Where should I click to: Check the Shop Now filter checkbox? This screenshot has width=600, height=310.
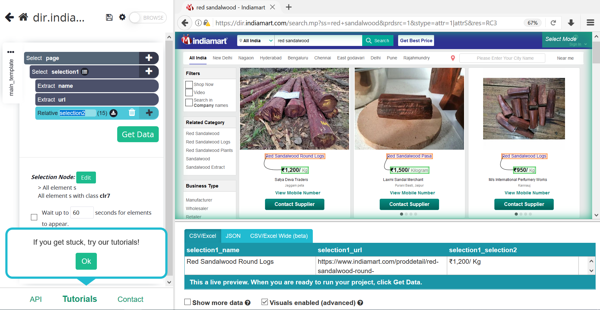[x=189, y=85]
